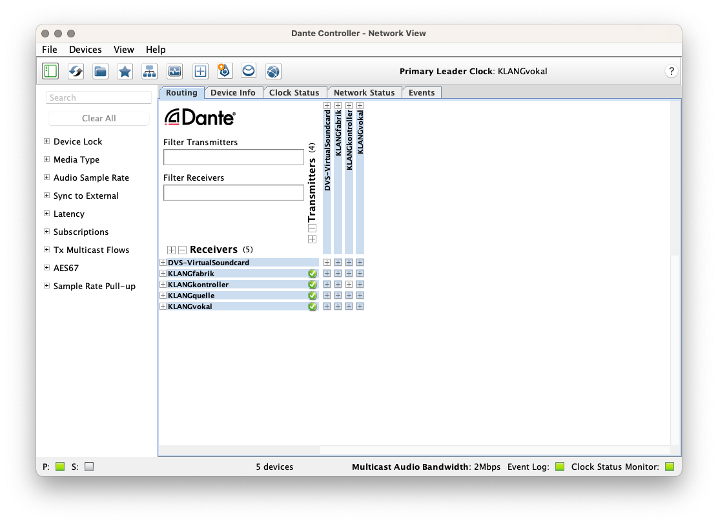Screen dimensions: 718x524
Task: Expand the Media Type filter
Action: 46,159
